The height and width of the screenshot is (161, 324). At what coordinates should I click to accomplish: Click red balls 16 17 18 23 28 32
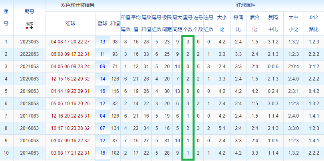(70, 128)
